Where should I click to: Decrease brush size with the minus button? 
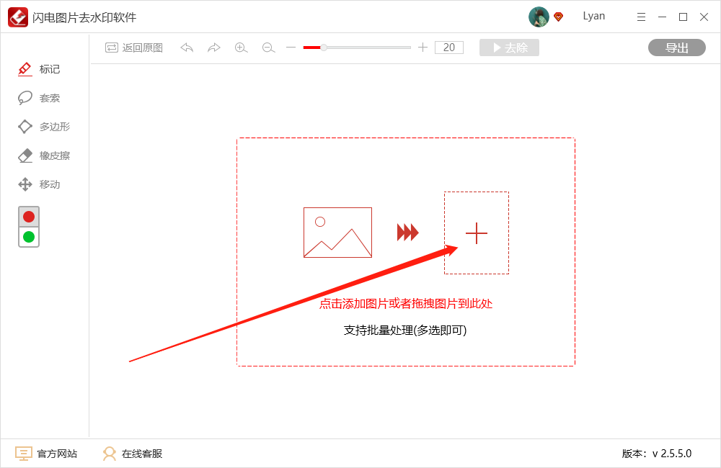point(291,48)
